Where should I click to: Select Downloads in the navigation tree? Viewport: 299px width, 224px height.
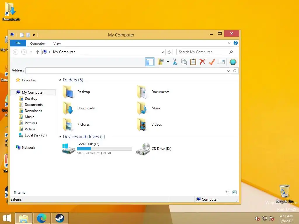33,111
